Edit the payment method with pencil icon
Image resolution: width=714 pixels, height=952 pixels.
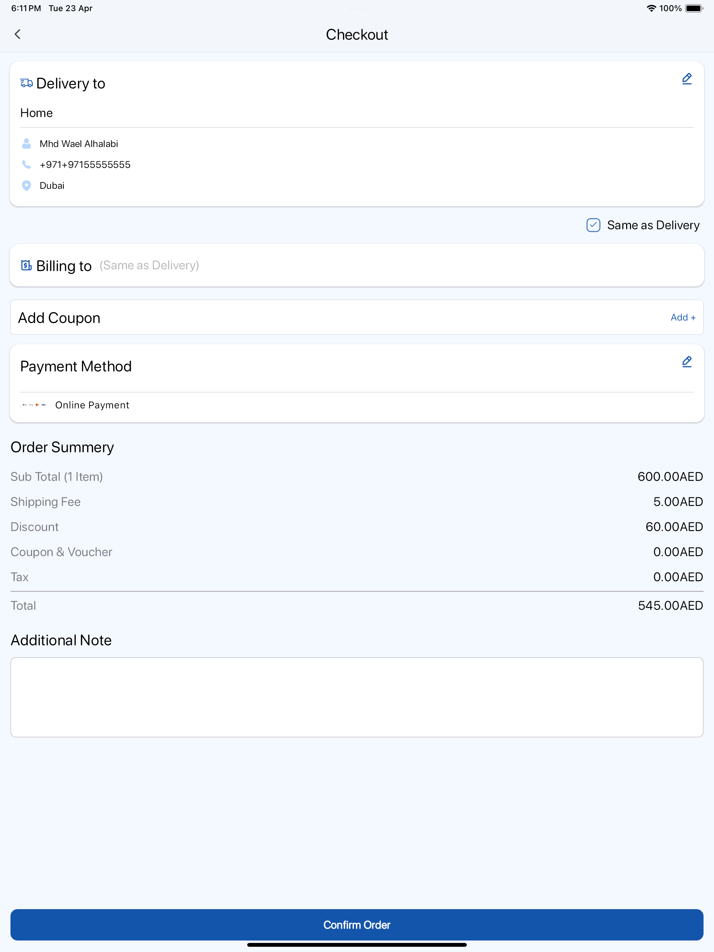point(686,361)
